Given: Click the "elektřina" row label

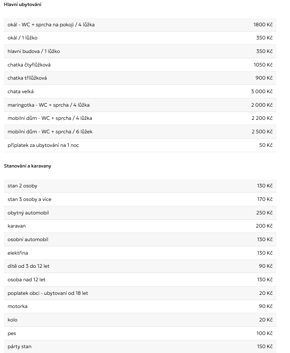Looking at the screenshot, I should coord(18,253).
